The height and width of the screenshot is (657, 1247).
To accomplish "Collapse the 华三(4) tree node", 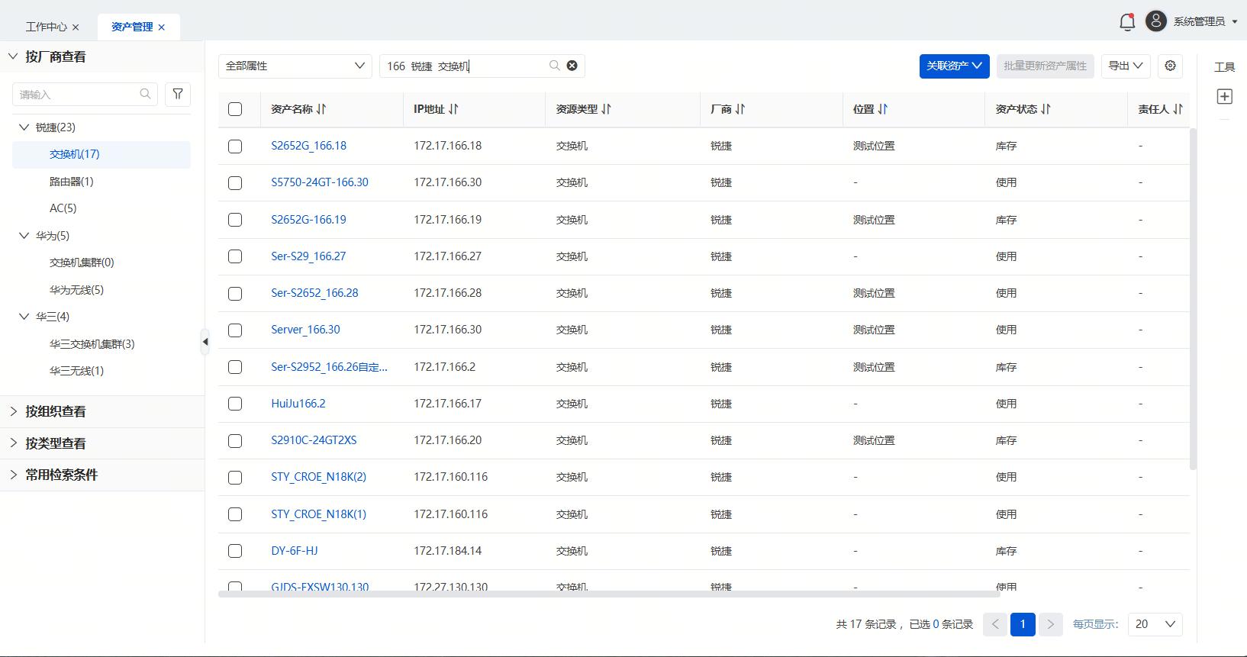I will click(24, 317).
